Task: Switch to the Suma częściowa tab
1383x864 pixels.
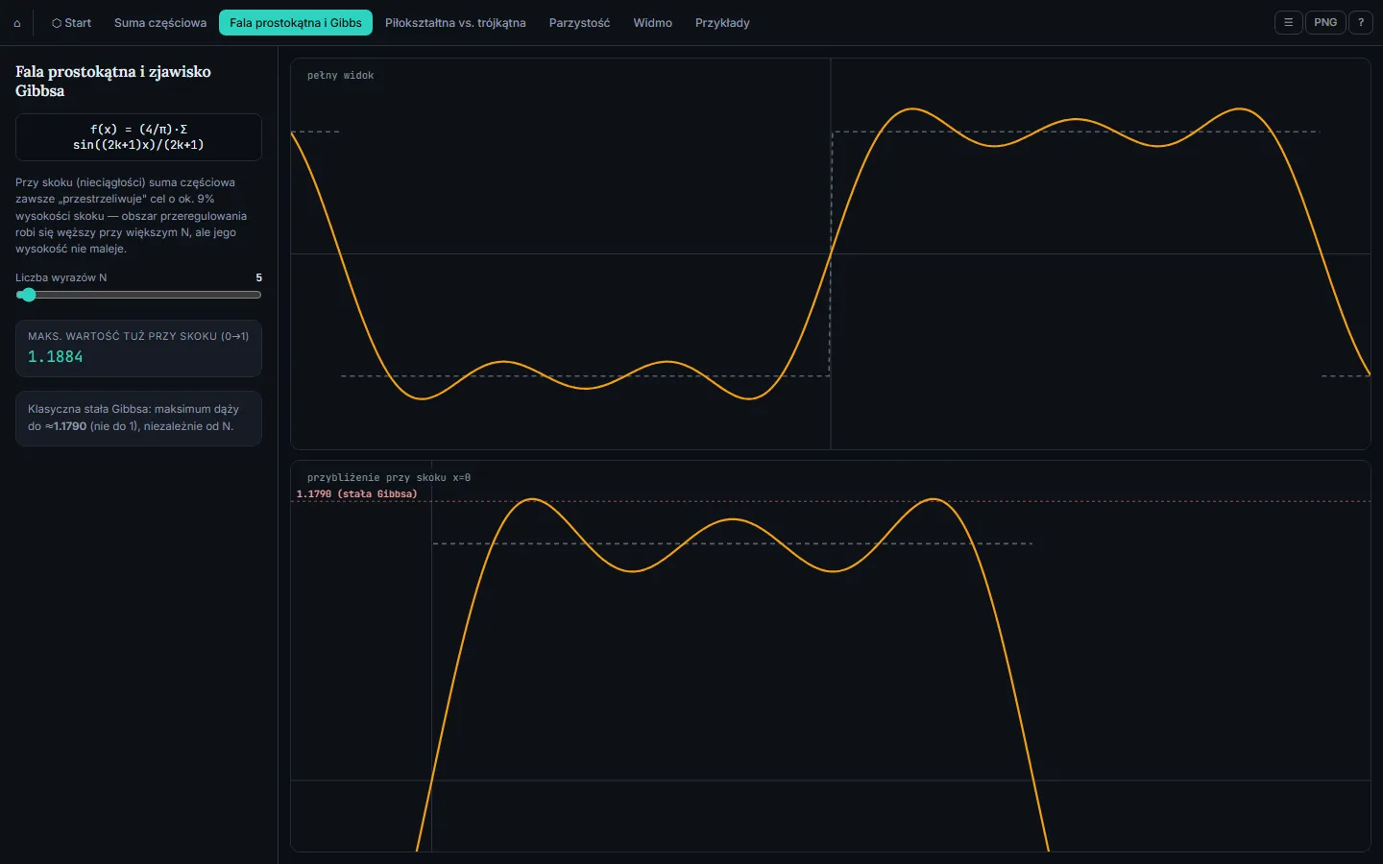Action: pos(160,23)
